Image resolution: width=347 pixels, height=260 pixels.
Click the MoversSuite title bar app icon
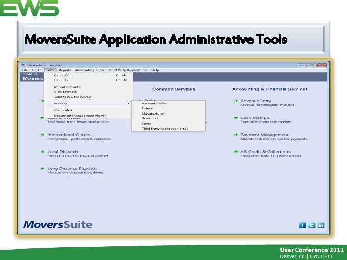pos(23,65)
